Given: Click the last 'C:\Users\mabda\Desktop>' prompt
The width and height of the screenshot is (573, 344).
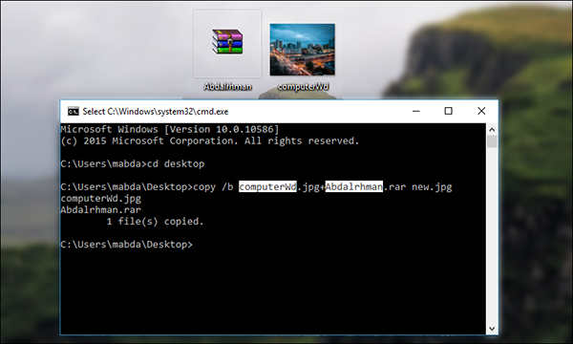Looking at the screenshot, I should (x=126, y=245).
